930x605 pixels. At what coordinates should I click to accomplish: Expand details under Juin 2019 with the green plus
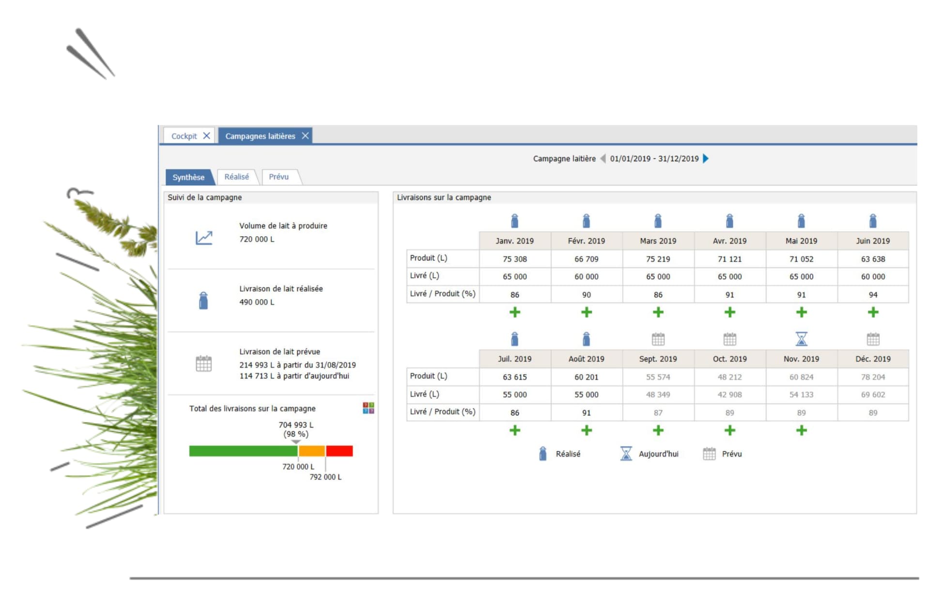click(x=873, y=313)
